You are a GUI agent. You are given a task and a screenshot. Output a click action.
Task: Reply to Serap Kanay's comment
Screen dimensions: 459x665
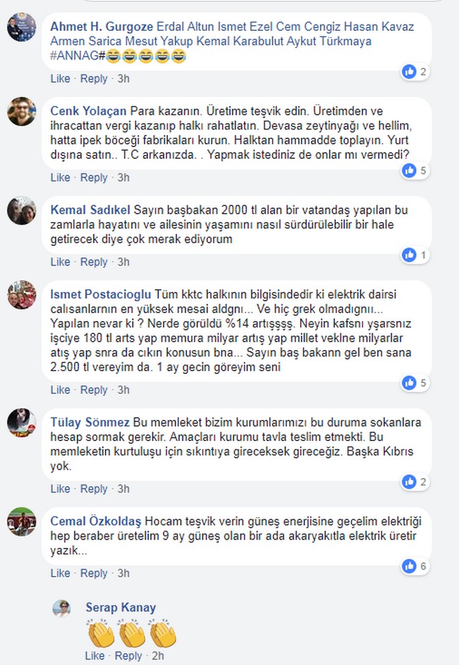[128, 655]
